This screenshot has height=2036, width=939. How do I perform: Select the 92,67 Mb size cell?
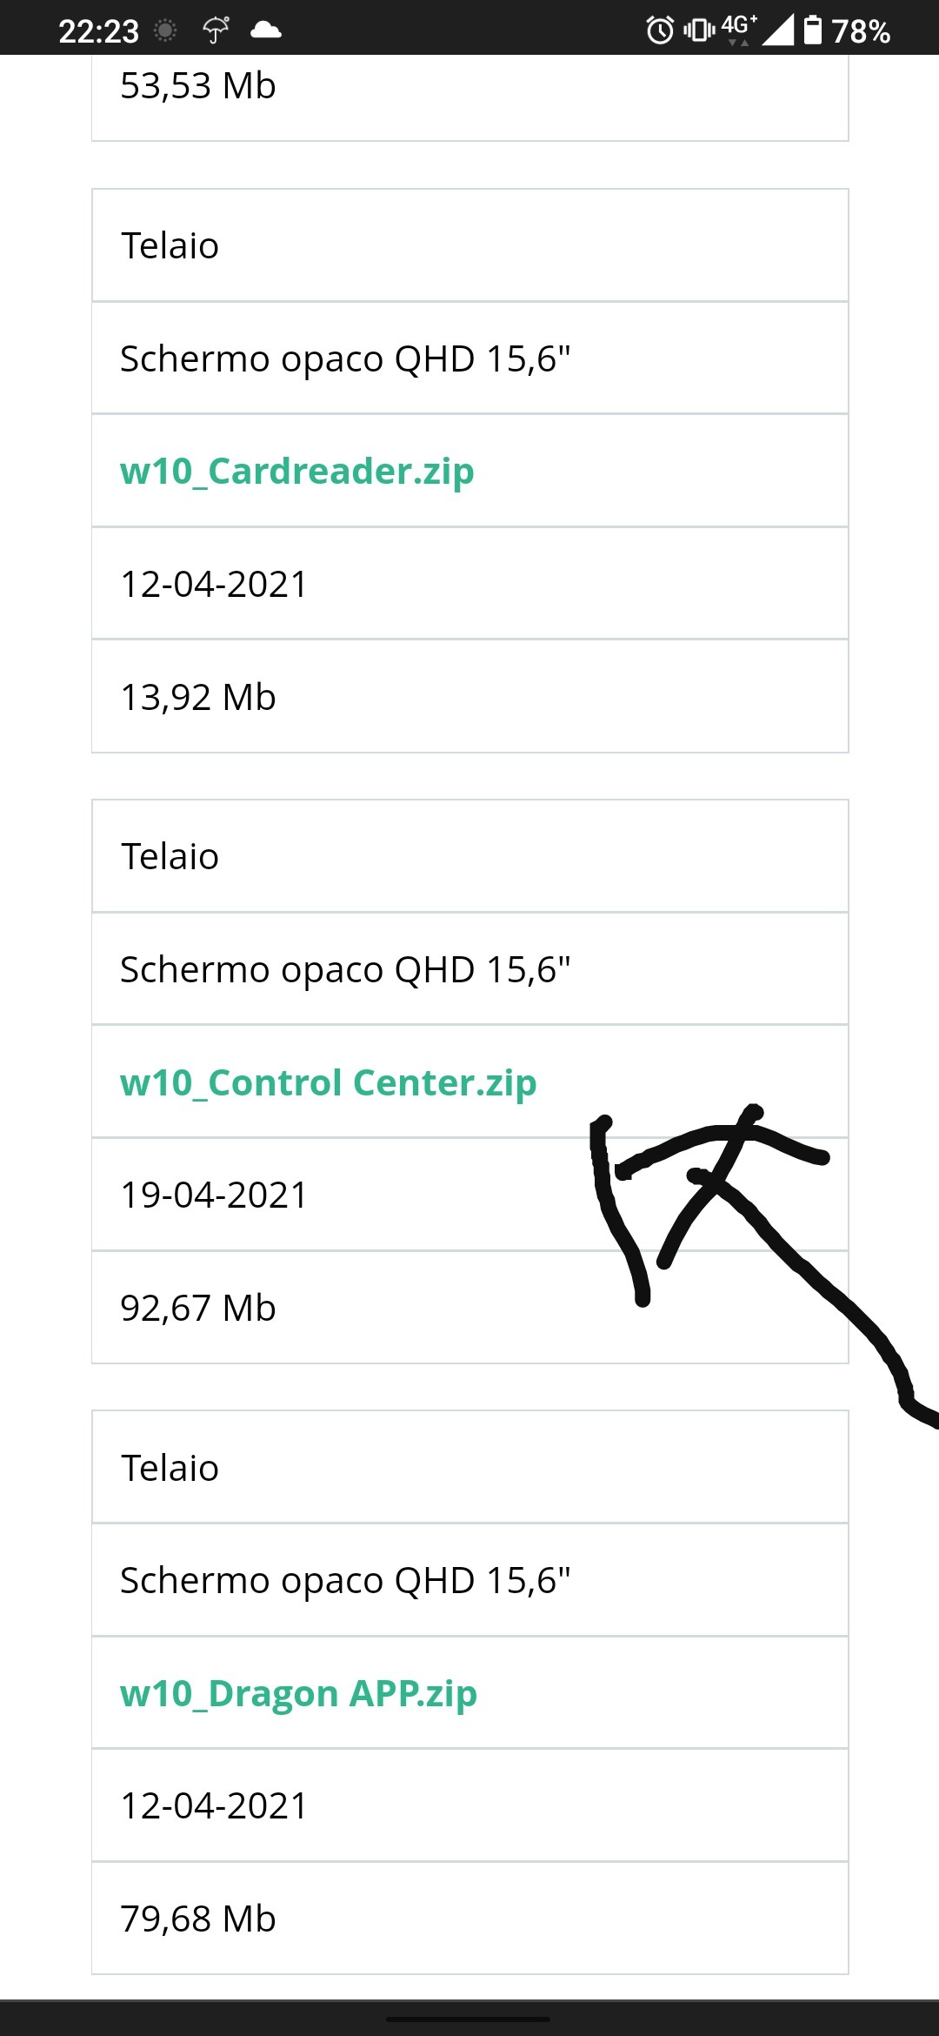(x=470, y=1308)
